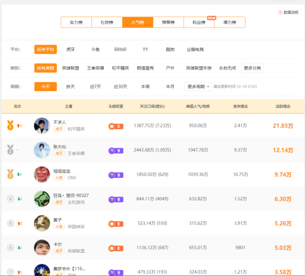
Task: Click the 虎牙 platform tag under 卡尔
Action: click(59, 251)
